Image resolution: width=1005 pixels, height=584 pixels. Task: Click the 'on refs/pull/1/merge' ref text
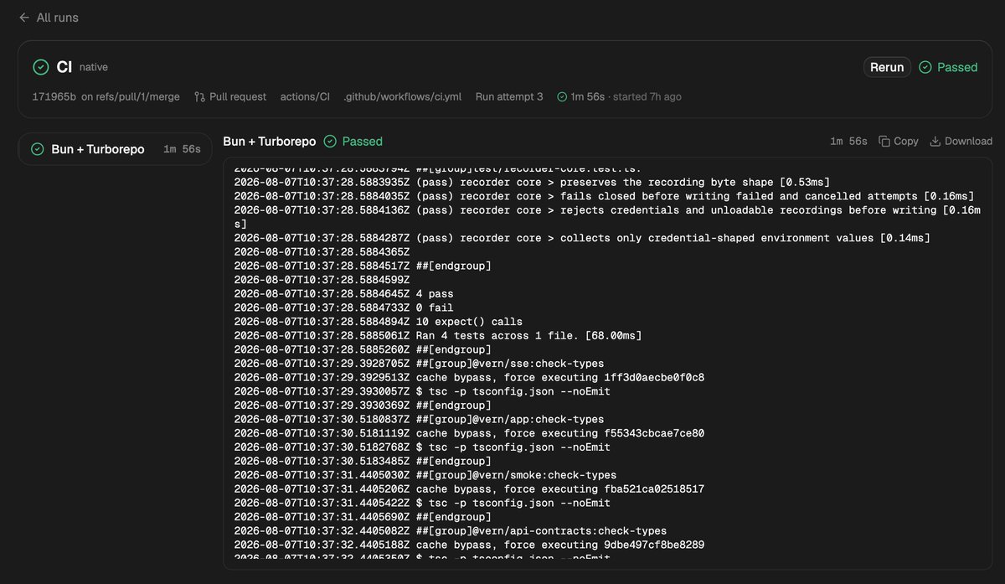131,96
